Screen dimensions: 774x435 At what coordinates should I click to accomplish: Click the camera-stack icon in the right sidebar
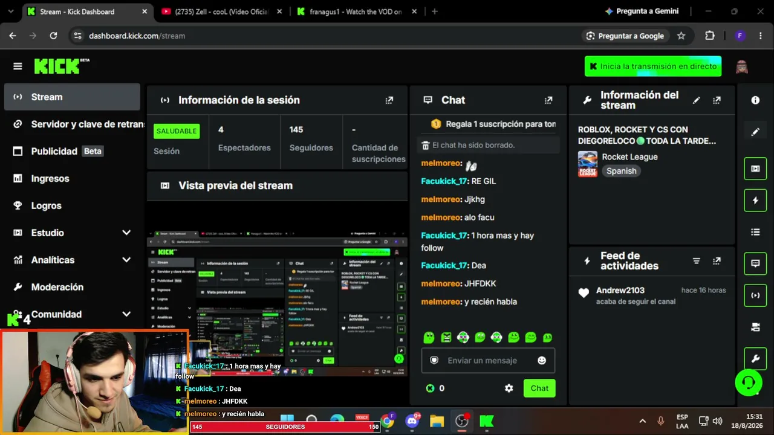755,327
